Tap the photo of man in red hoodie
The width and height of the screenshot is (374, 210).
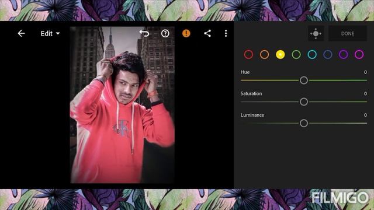(x=122, y=105)
